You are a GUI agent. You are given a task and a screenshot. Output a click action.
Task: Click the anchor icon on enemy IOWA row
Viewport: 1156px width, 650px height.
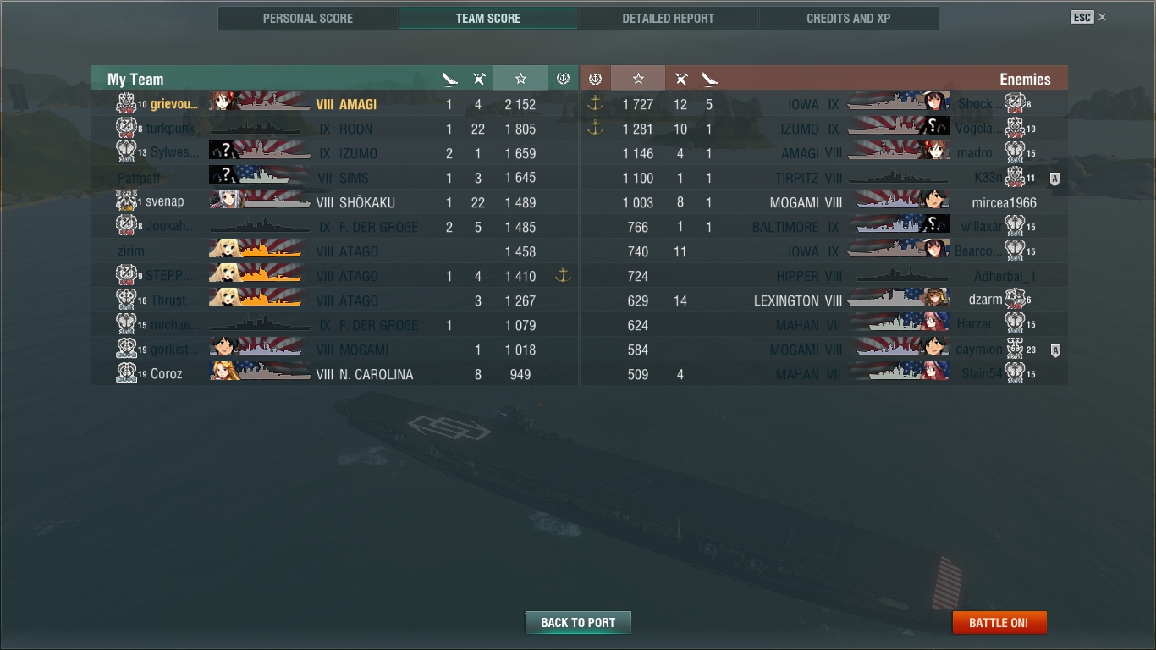point(595,104)
